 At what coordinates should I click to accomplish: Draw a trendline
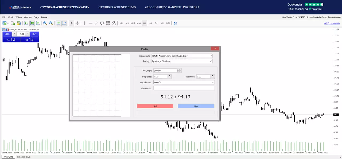[x=96, y=23]
